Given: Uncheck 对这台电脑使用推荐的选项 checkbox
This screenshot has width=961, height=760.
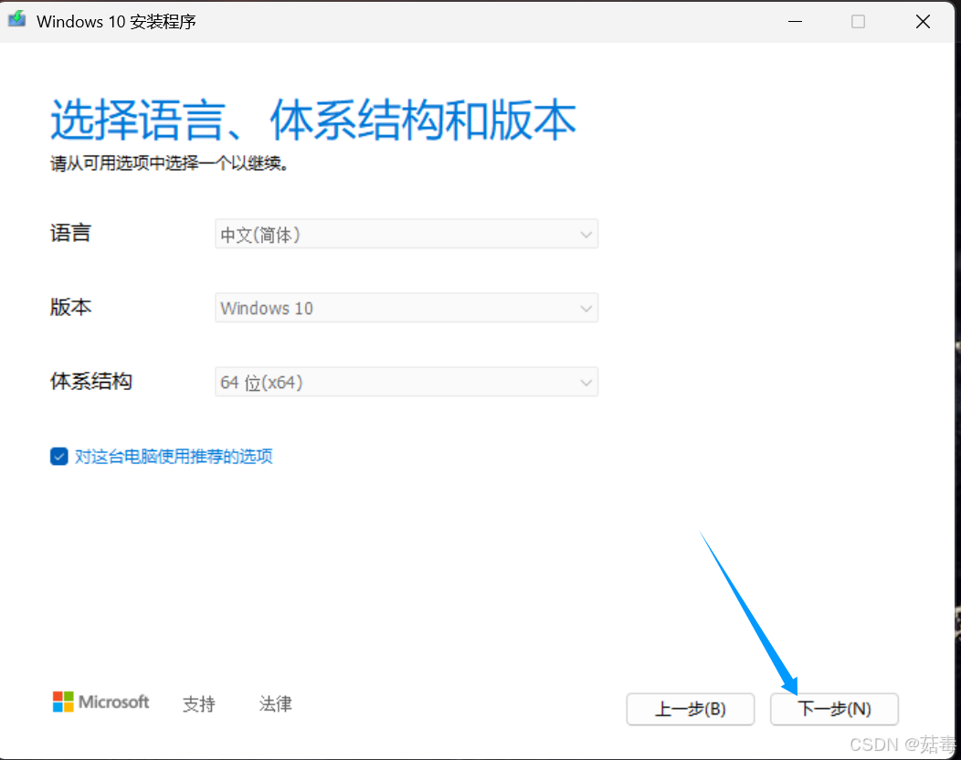Looking at the screenshot, I should tap(58, 456).
